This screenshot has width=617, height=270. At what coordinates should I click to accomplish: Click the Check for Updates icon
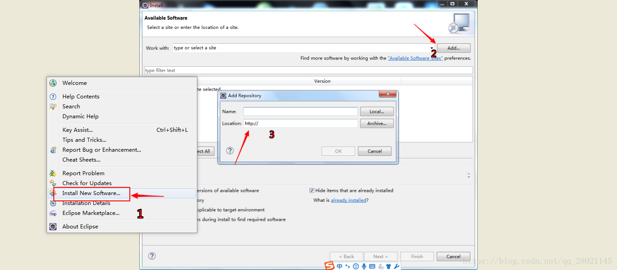coord(53,183)
